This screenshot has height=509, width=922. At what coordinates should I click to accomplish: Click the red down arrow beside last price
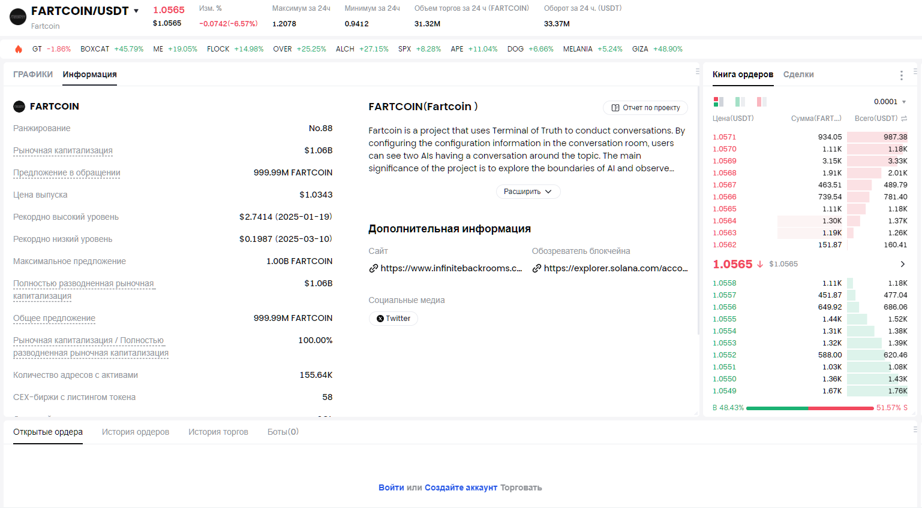pyautogui.click(x=760, y=264)
